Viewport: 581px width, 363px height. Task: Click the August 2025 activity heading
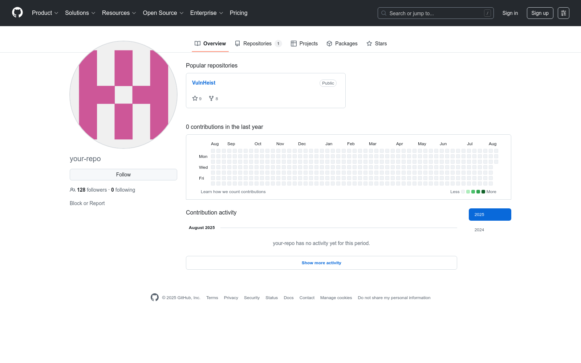(202, 228)
